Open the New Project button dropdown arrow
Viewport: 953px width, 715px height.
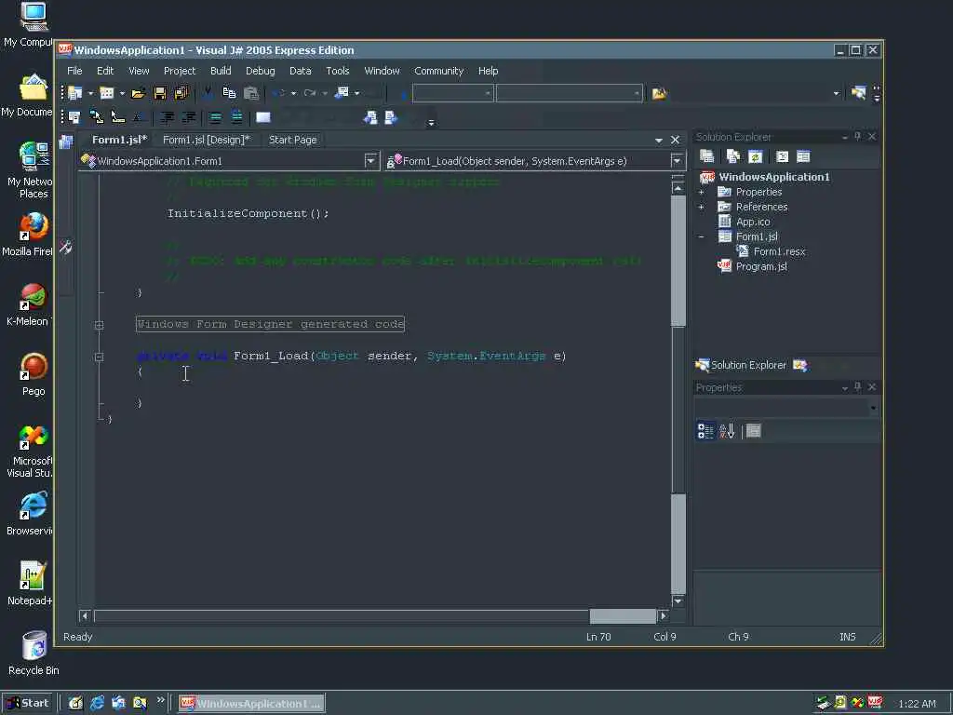pyautogui.click(x=90, y=93)
